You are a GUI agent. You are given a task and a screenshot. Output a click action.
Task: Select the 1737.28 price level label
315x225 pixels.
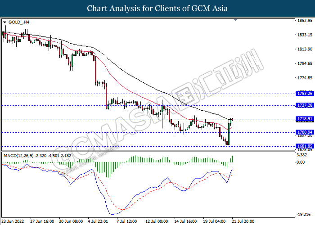pyautogui.click(x=305, y=105)
